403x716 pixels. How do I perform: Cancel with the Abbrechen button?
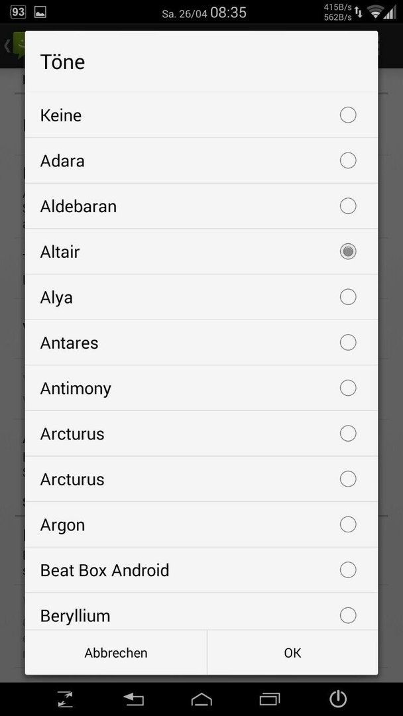pos(116,652)
